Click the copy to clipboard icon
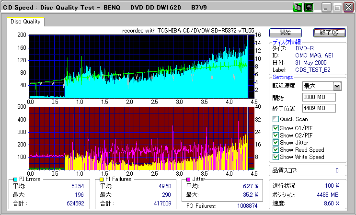This screenshot has height=215, width=356. coord(297,8)
